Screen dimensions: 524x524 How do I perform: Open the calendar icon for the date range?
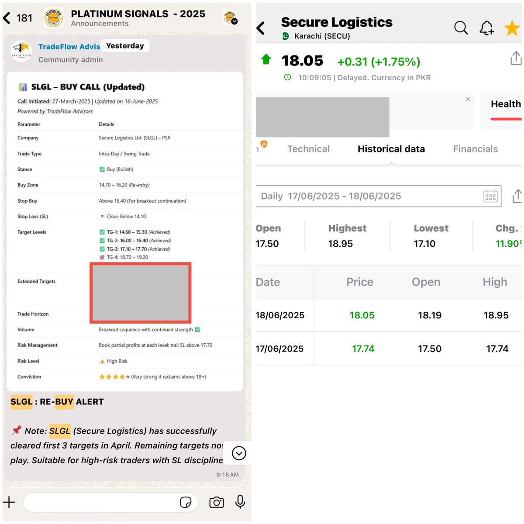tap(490, 196)
